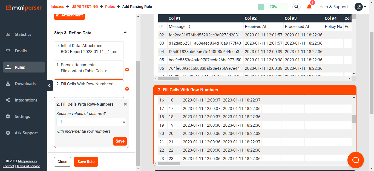
Task: Open the live chat bubble
Action: (x=355, y=160)
